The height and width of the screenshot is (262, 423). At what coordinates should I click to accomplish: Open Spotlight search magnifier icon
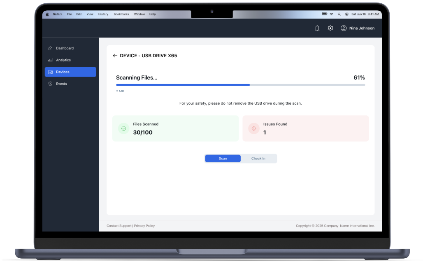click(x=339, y=14)
